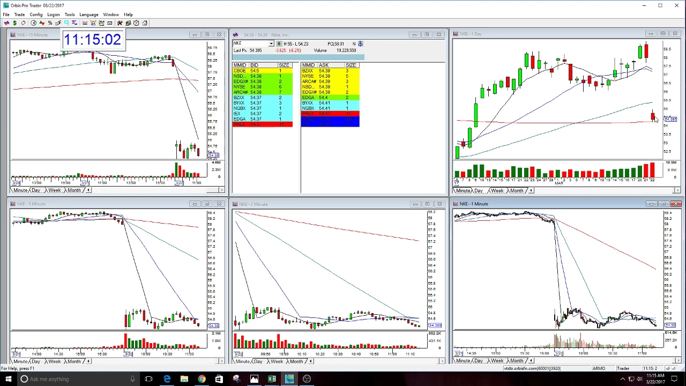Image resolution: width=686 pixels, height=386 pixels.
Task: Select the PHLX 54.47 ask row
Action: 330,114
